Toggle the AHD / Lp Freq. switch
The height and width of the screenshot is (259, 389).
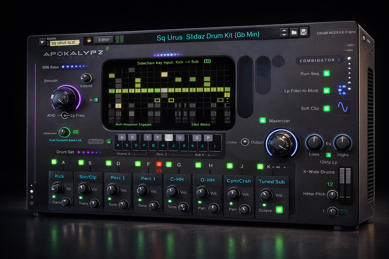point(65,116)
